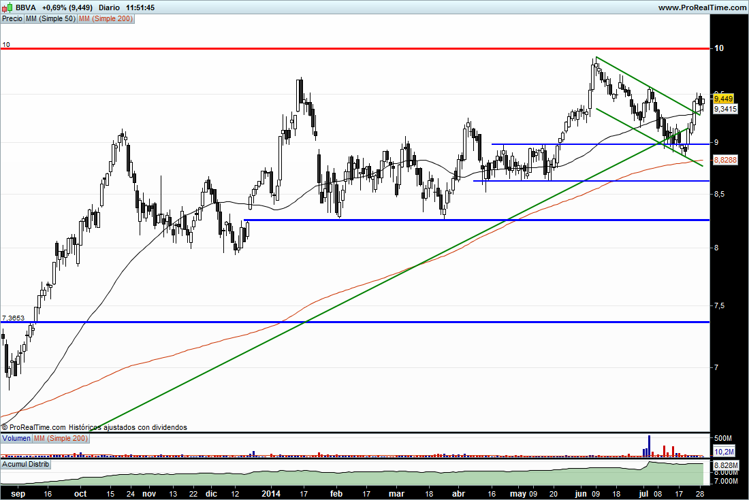The width and height of the screenshot is (749, 500).
Task: Click the abr date axis label
Action: [458, 494]
